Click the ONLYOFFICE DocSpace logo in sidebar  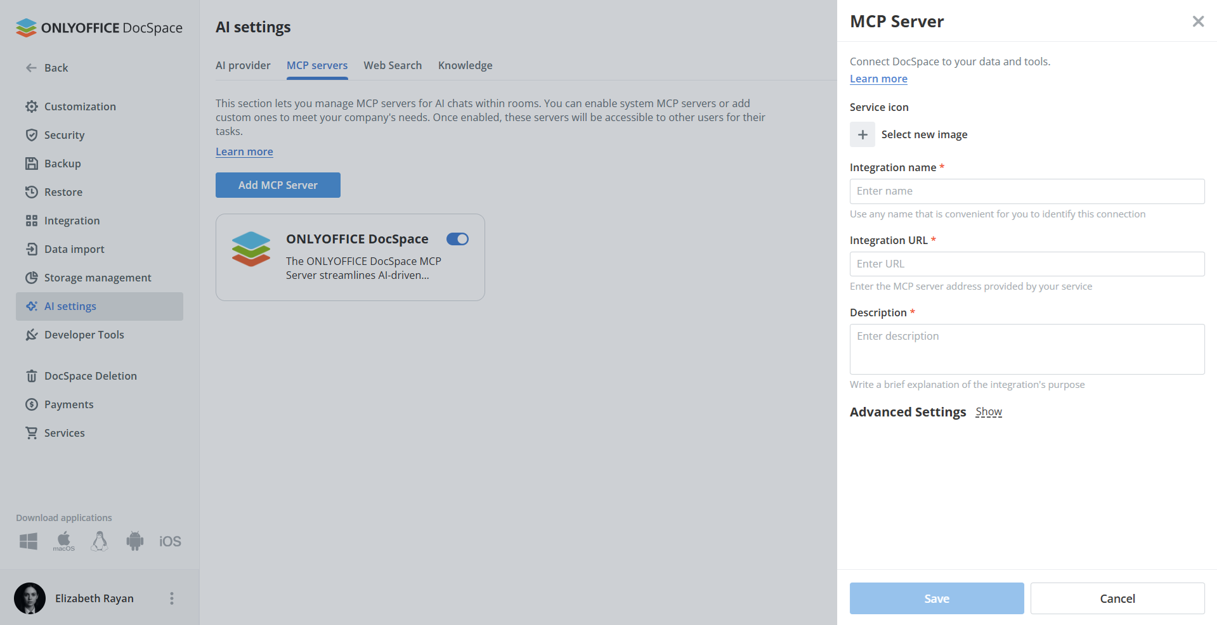[x=100, y=28]
